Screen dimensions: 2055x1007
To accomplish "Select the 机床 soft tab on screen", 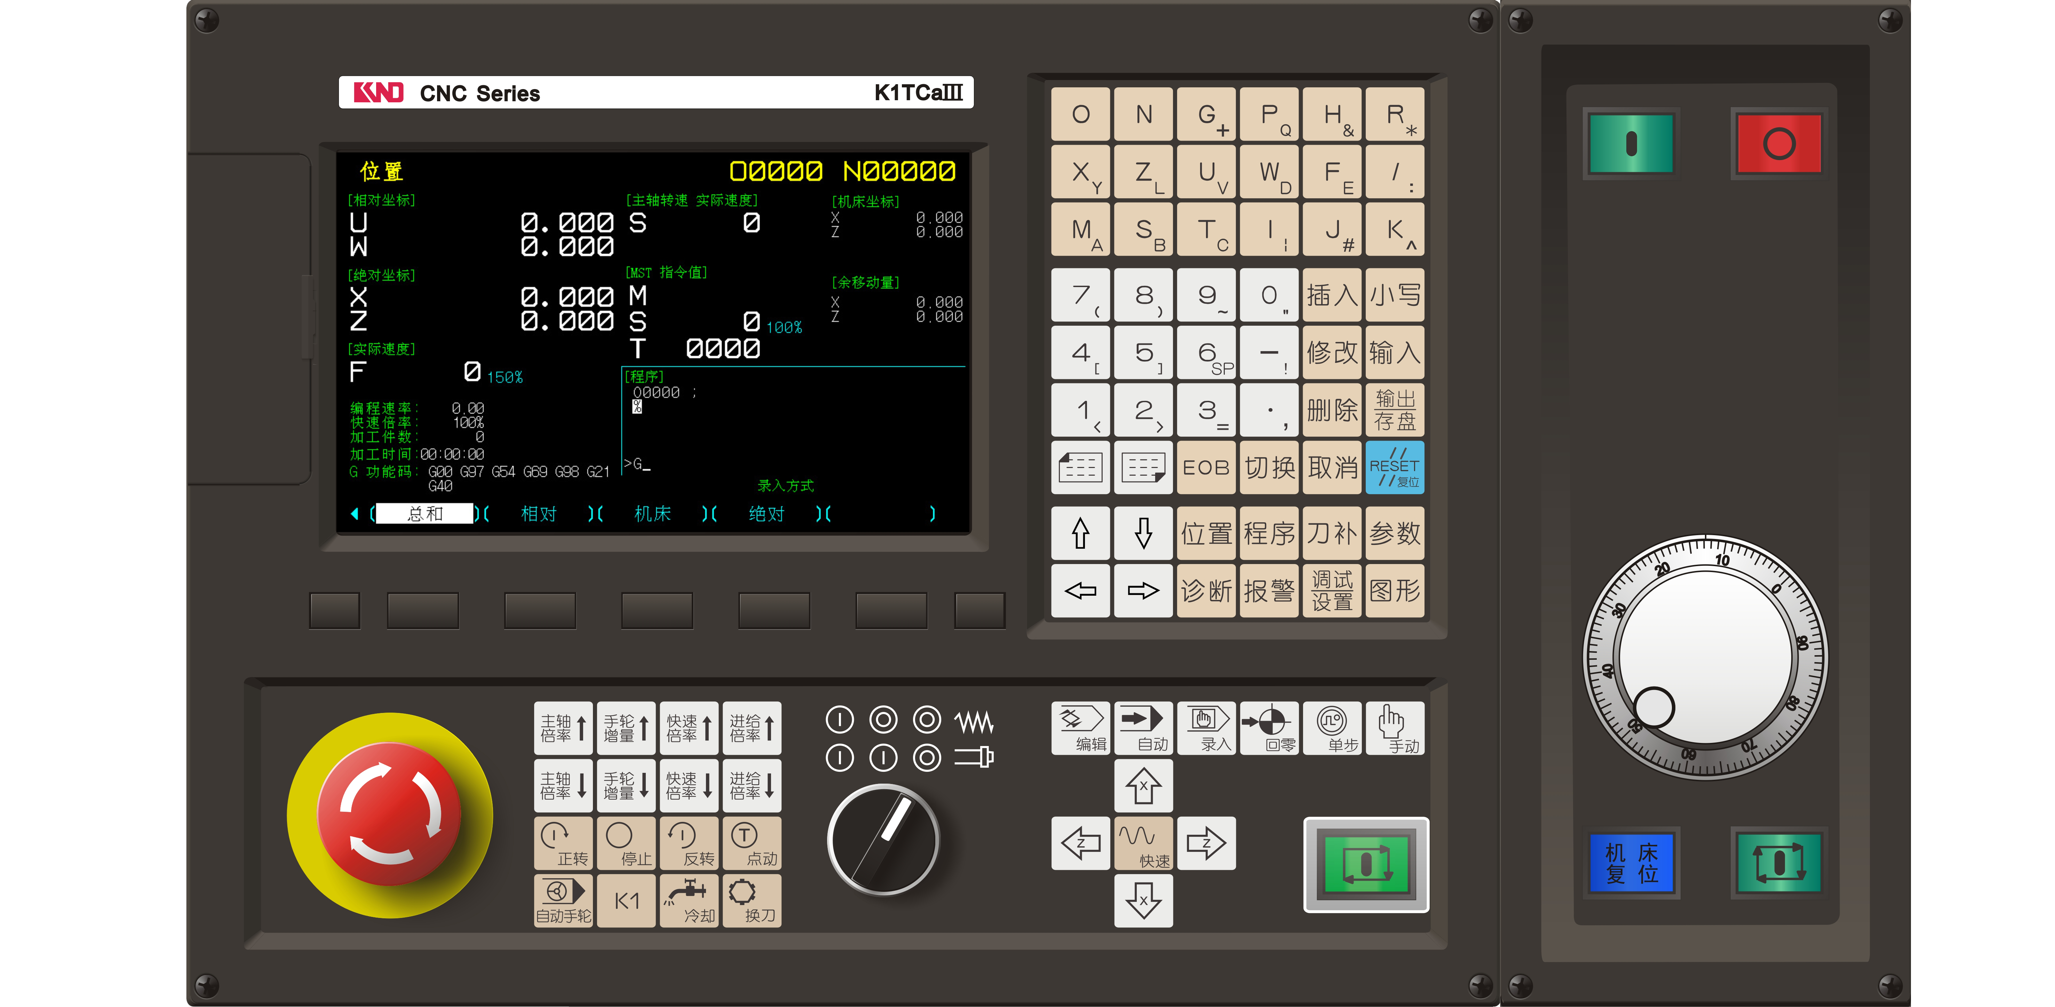I will coord(652,514).
